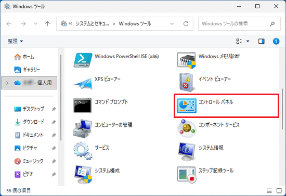The width and height of the screenshot is (286, 196).
Task: Open the システム情報 icon
Action: coord(187,151)
